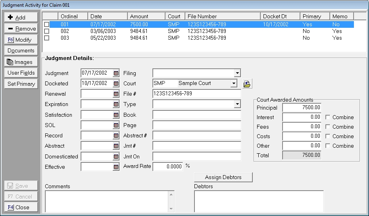Image resolution: width=369 pixels, height=216 pixels.
Task: Click into the Book text field
Action: pos(197,115)
